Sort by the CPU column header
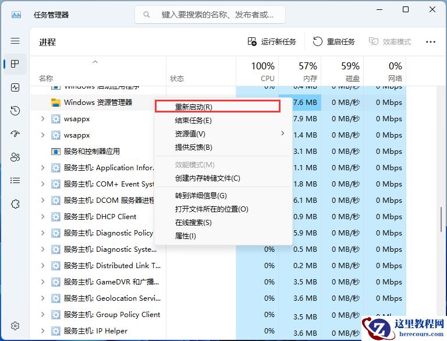 point(257,71)
